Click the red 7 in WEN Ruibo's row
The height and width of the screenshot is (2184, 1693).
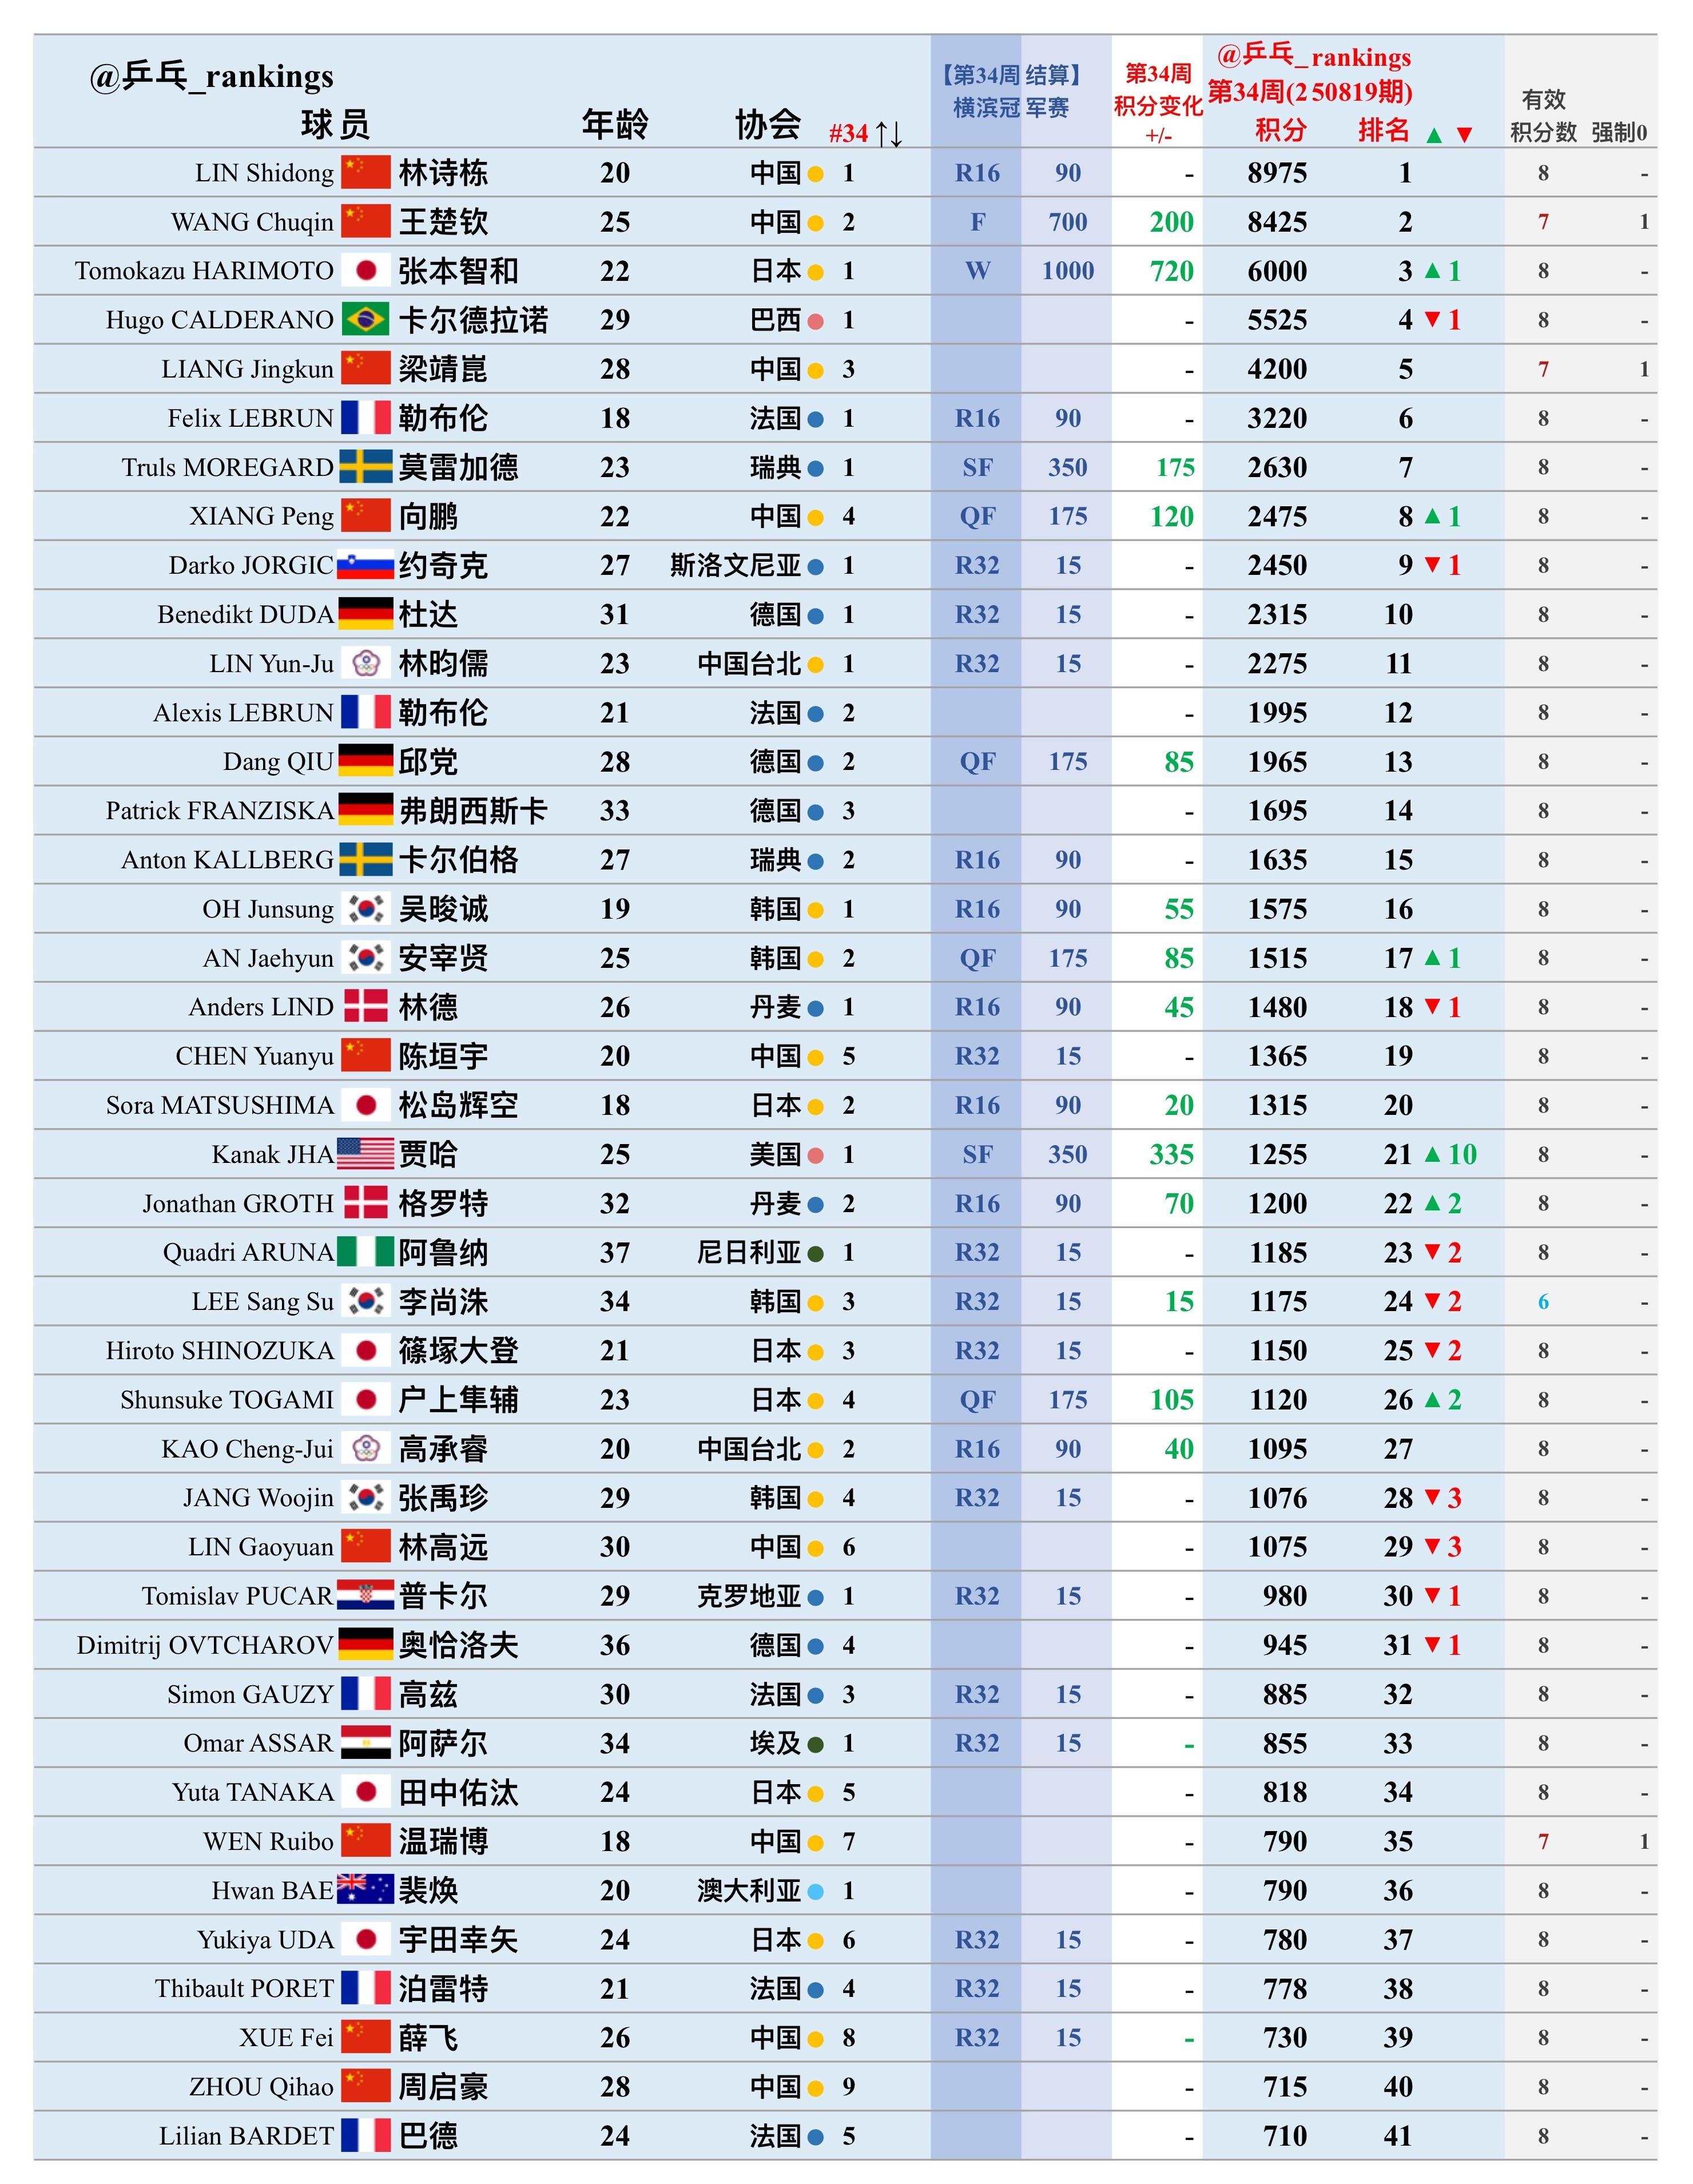(x=1543, y=1841)
